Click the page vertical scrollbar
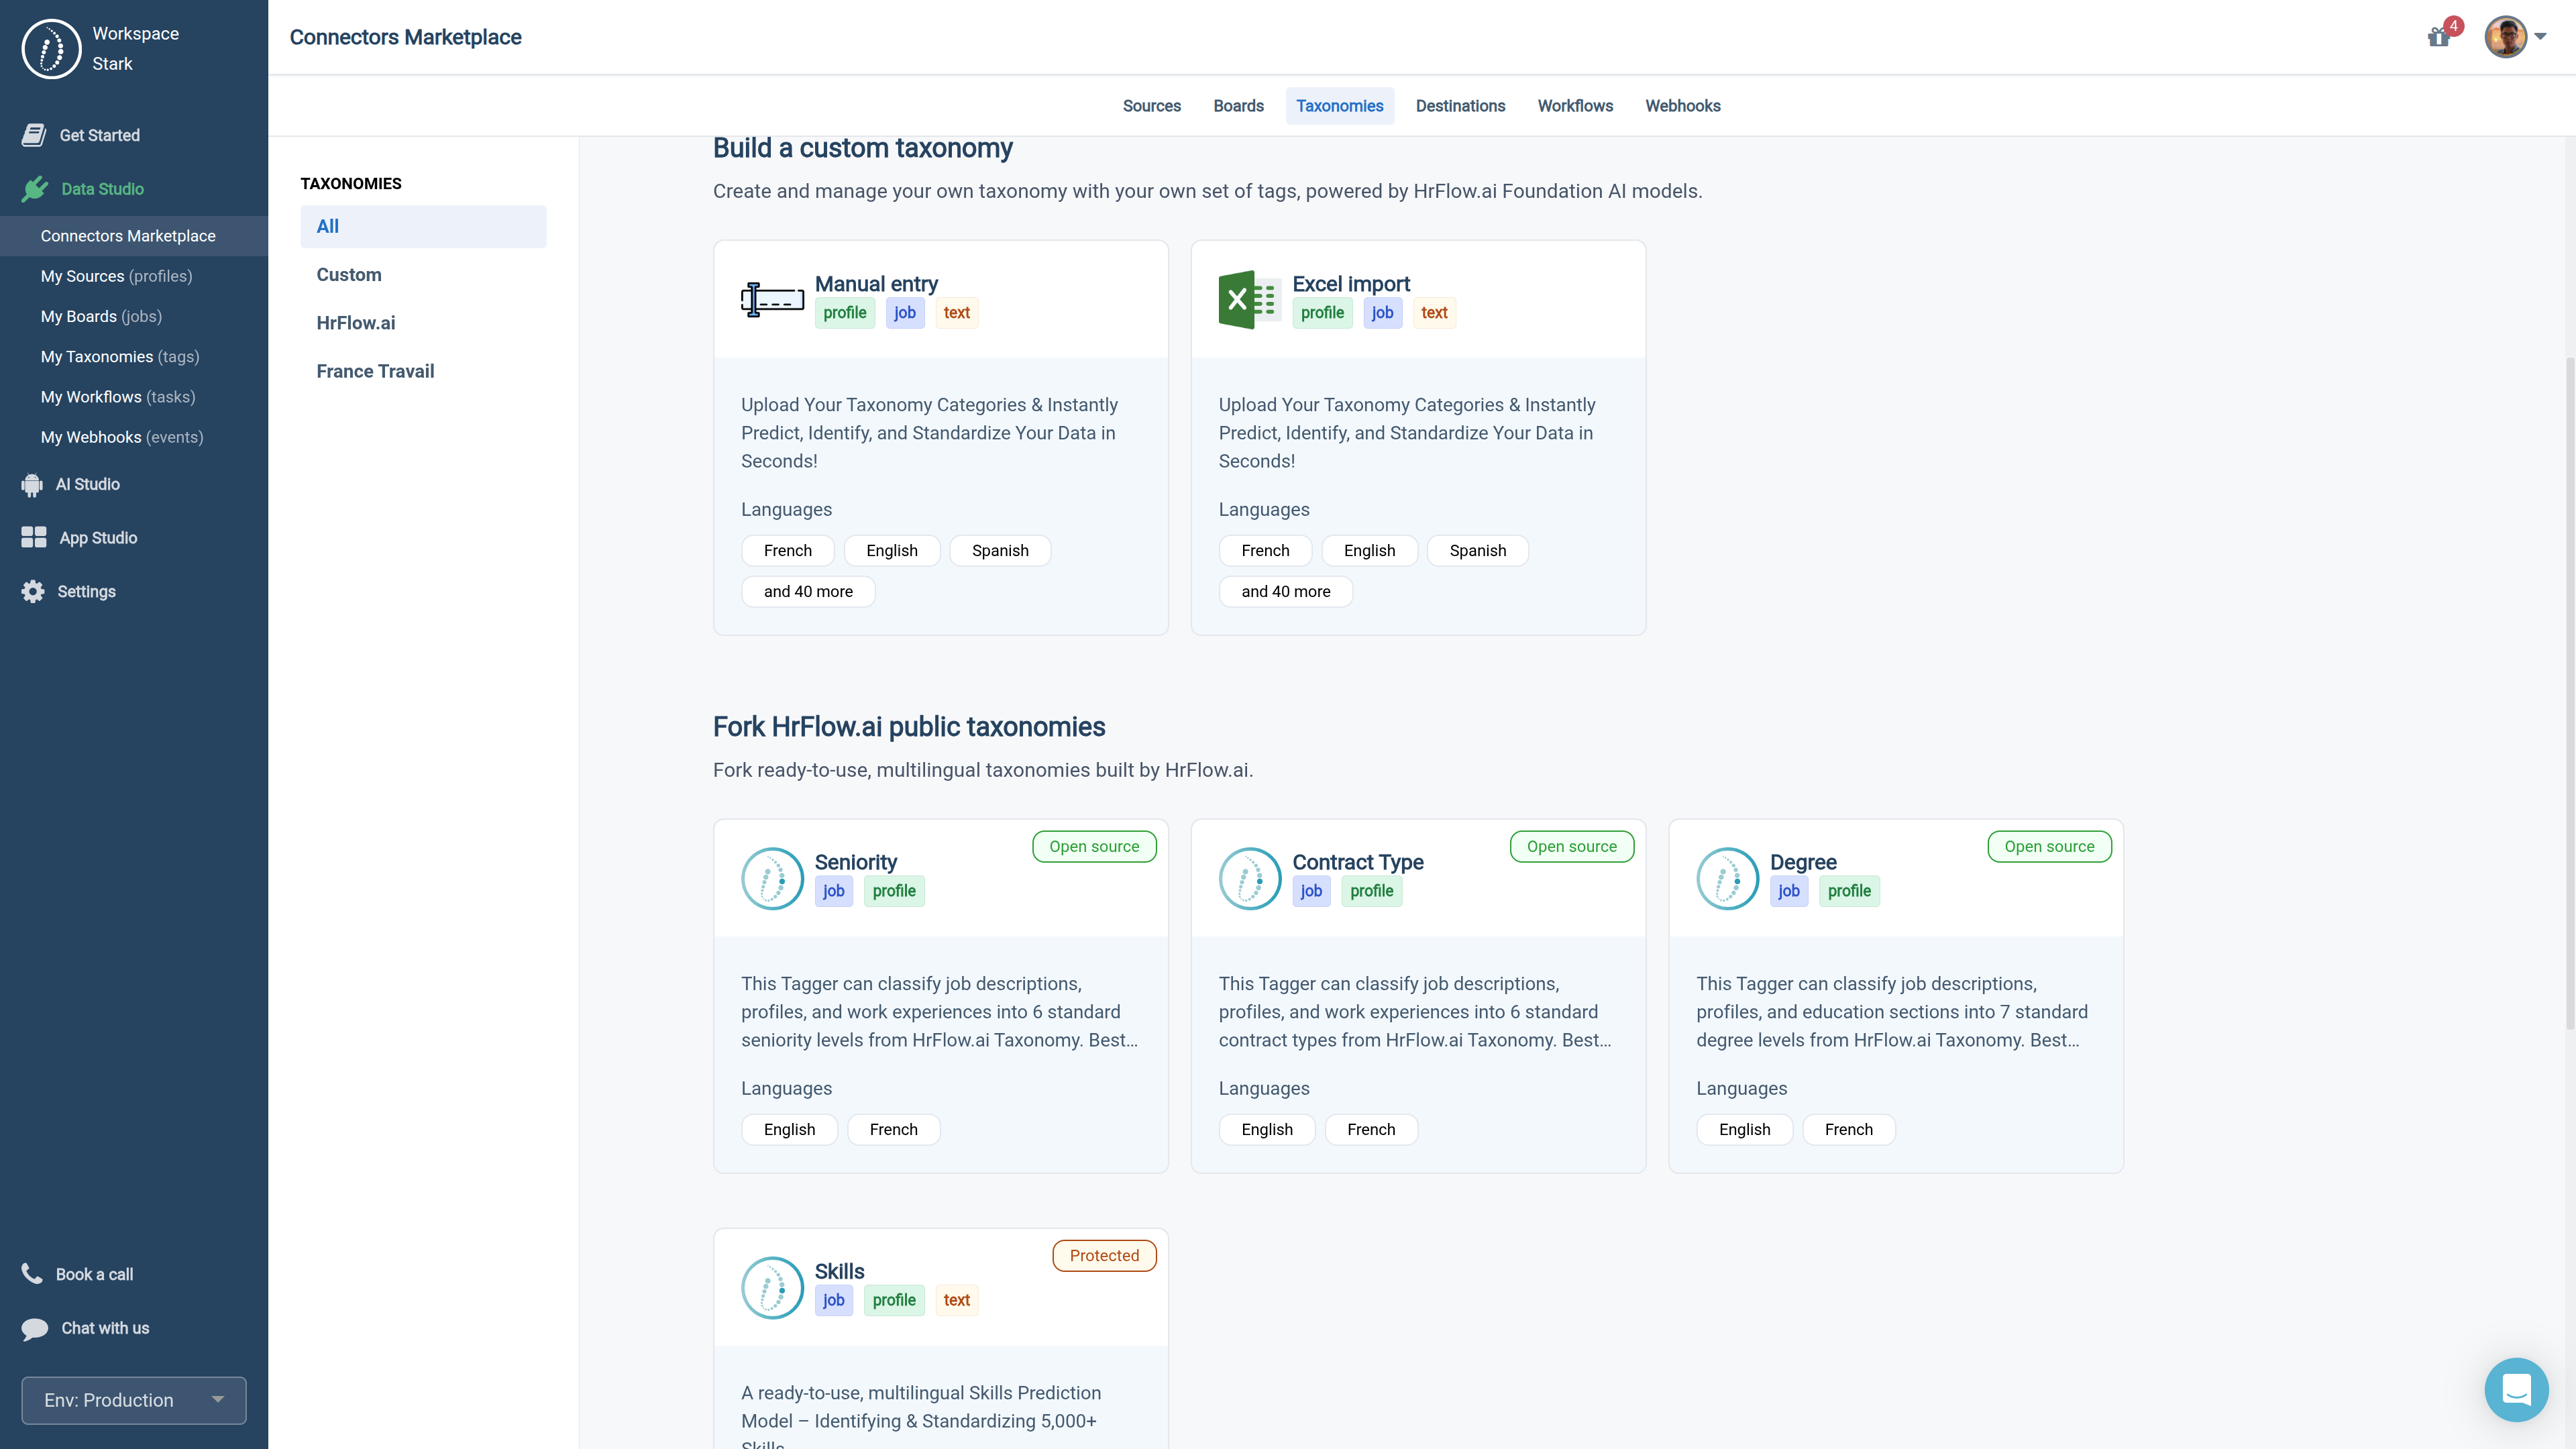2576x1449 pixels. 2570,690
